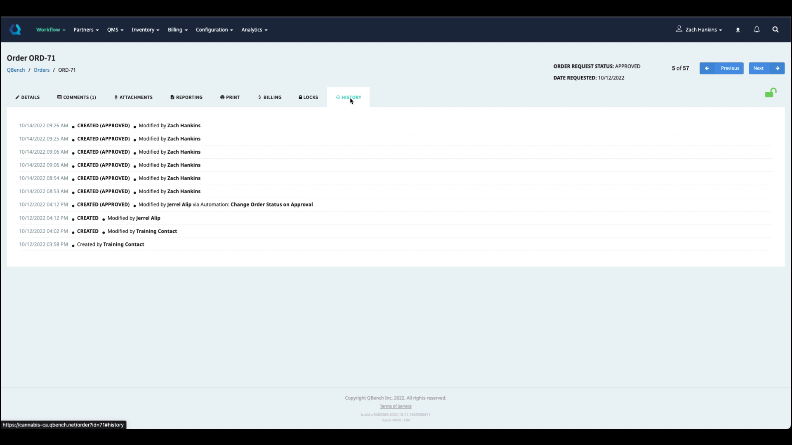This screenshot has width=792, height=445.
Task: Open the Comments (1) tab
Action: pos(77,97)
